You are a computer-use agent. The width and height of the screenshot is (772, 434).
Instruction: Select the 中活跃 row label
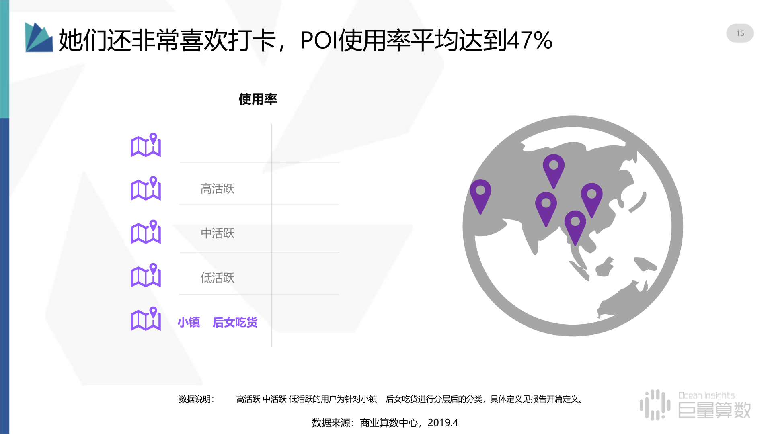218,233
